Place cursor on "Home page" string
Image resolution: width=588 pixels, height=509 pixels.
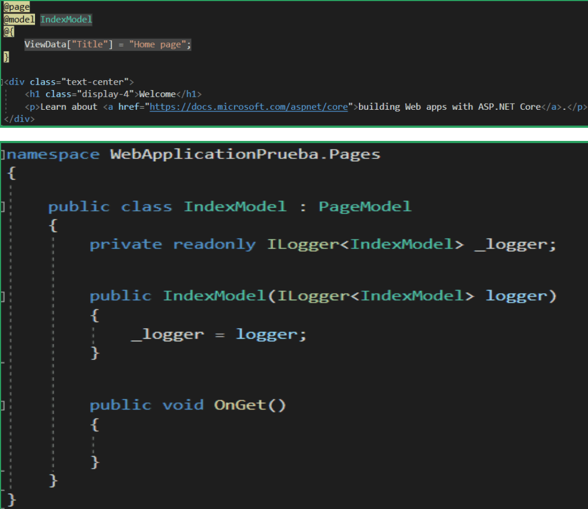point(157,45)
